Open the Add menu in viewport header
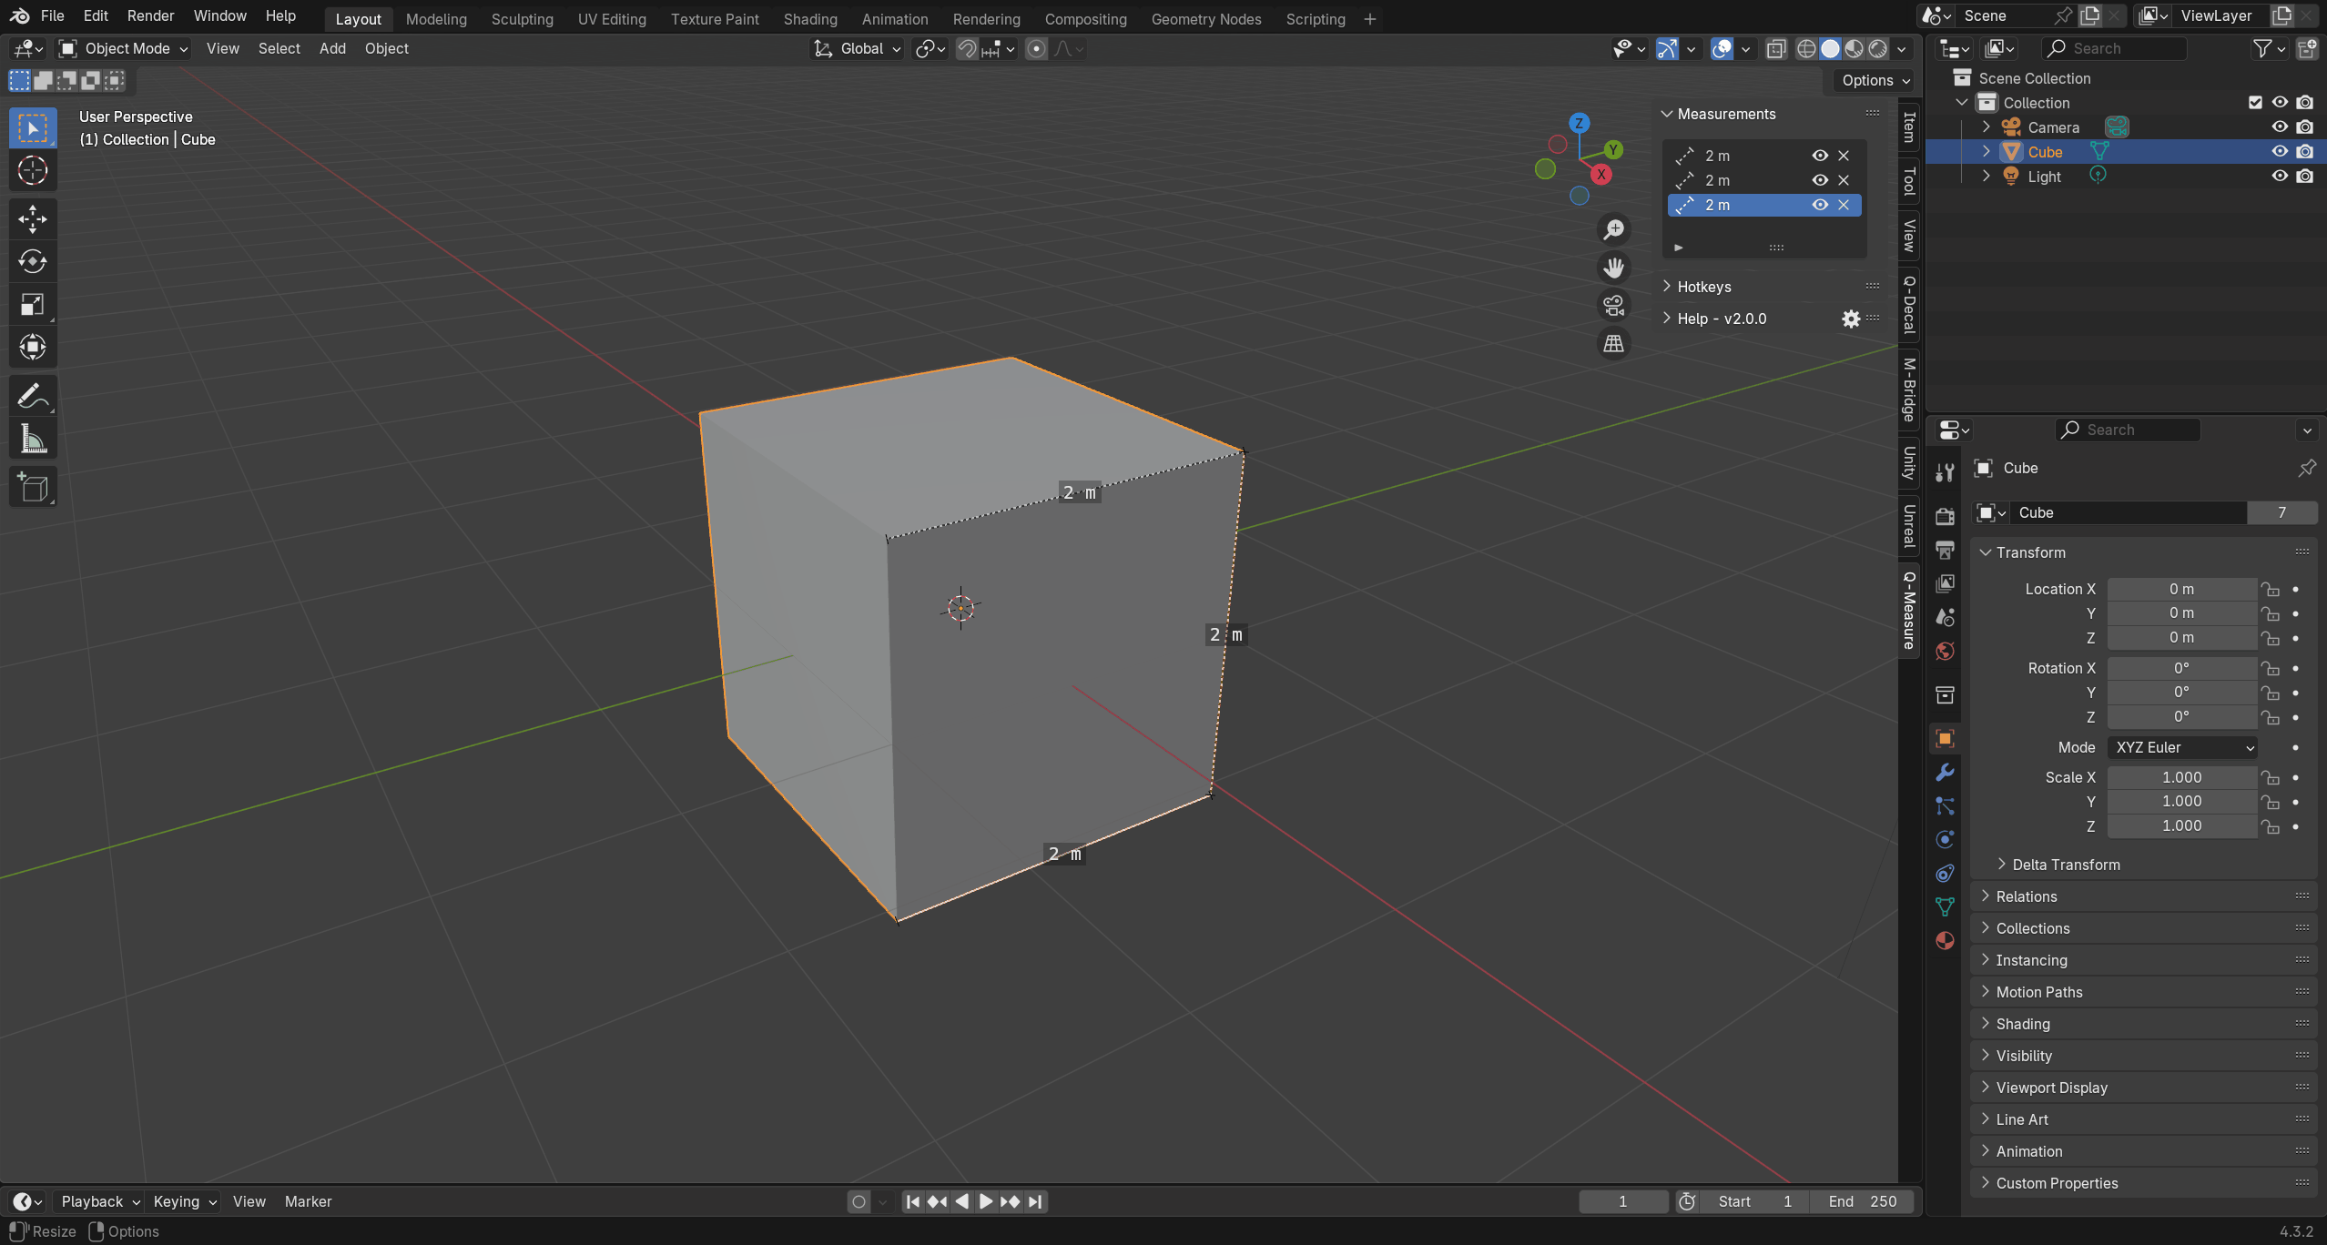 coord(332,49)
